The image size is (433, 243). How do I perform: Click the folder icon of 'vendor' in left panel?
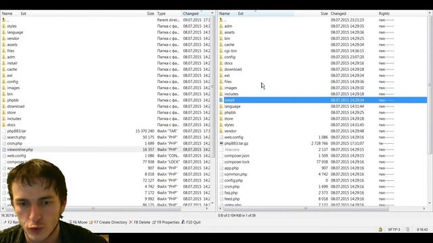click(x=4, y=38)
